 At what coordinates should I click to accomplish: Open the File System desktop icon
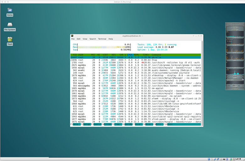point(10,25)
